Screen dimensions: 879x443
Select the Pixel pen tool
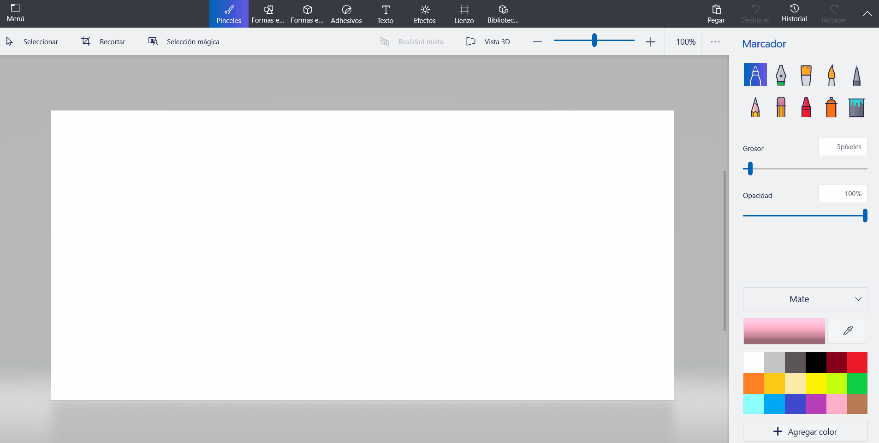[856, 75]
